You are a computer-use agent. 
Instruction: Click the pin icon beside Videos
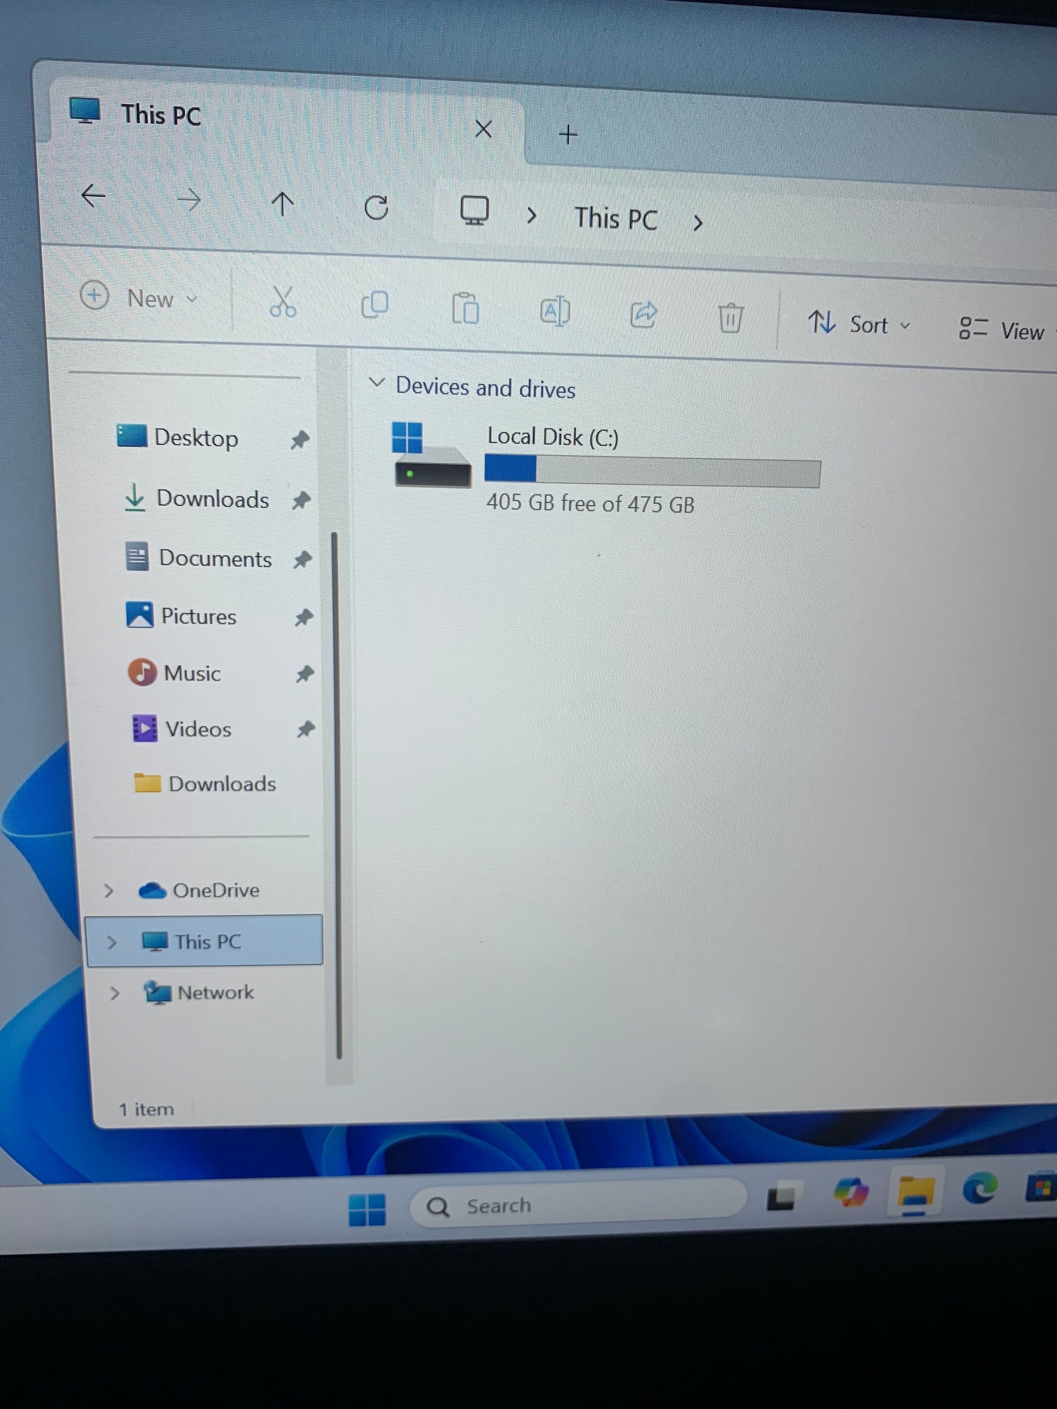coord(306,729)
